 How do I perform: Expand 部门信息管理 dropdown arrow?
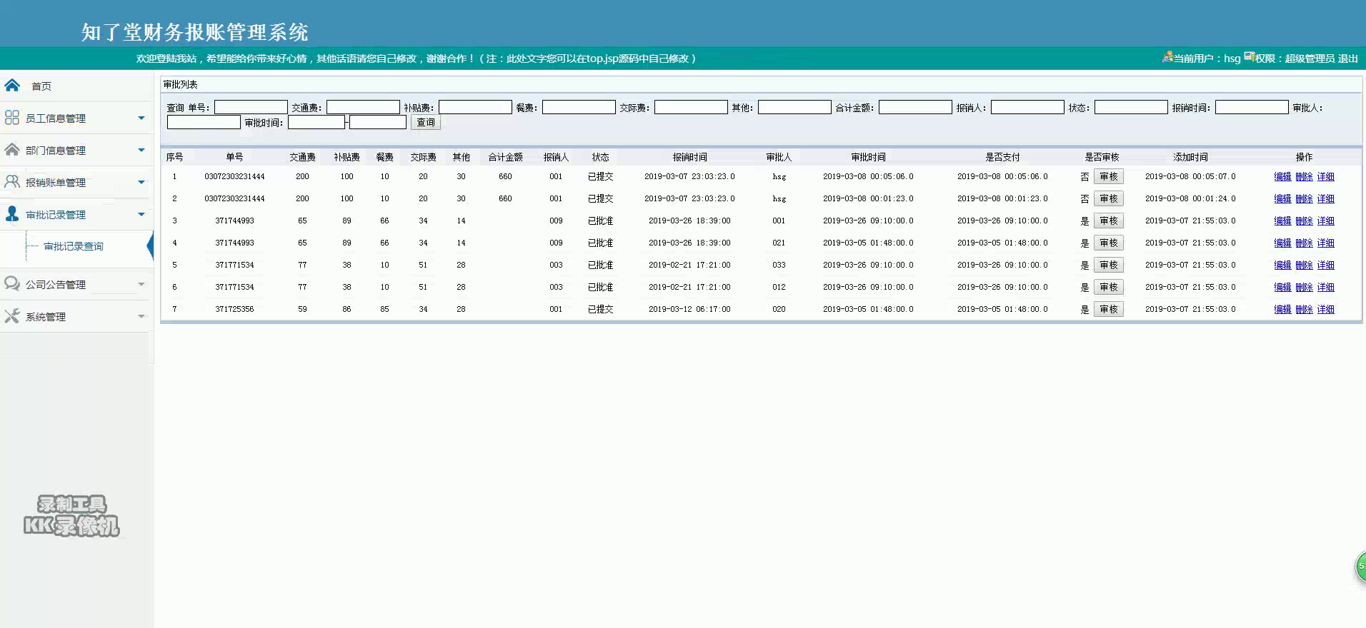pyautogui.click(x=141, y=150)
